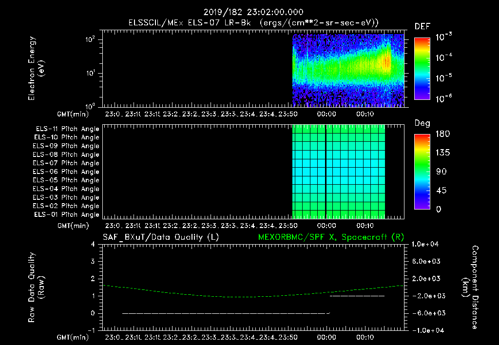The image size is (499, 345).
Task: Click the 'GMT(min)' label under the spectrogram
Action: (73, 114)
